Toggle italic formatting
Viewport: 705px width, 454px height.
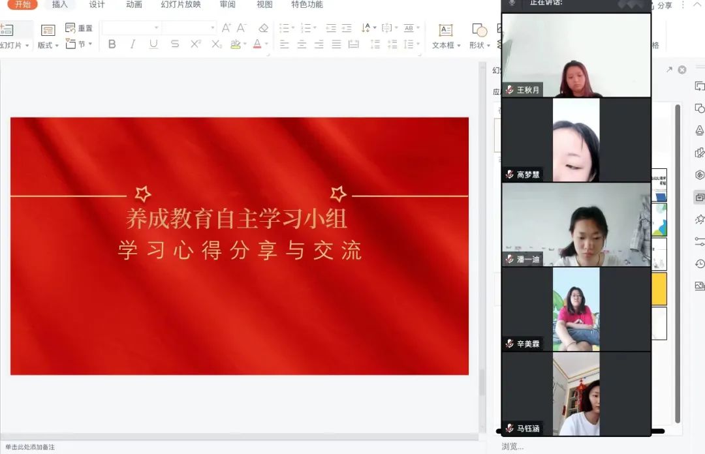coord(133,44)
